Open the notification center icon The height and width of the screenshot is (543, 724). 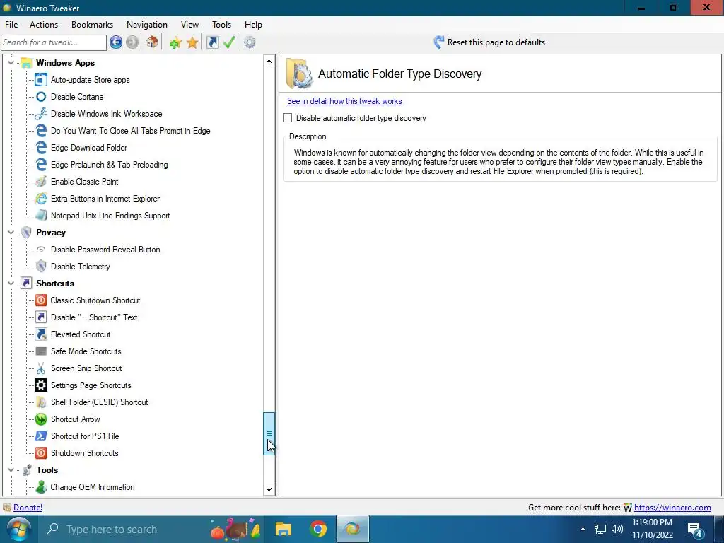click(x=696, y=530)
